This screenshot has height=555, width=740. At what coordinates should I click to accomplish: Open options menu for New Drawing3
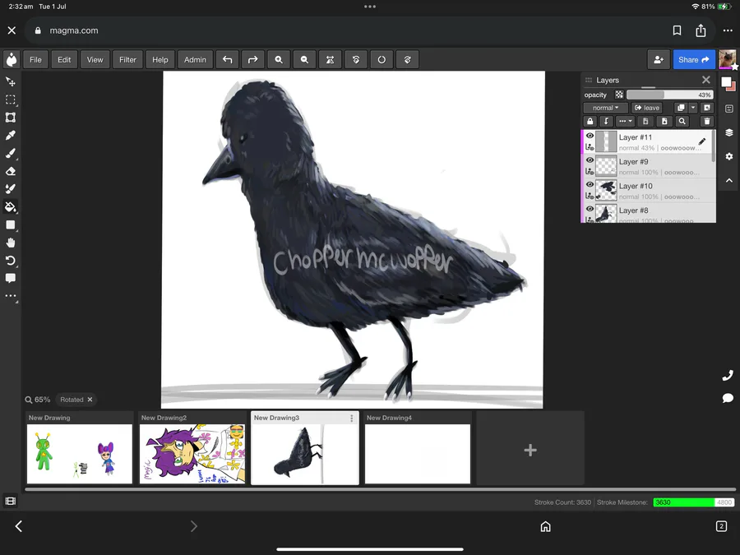point(352,419)
